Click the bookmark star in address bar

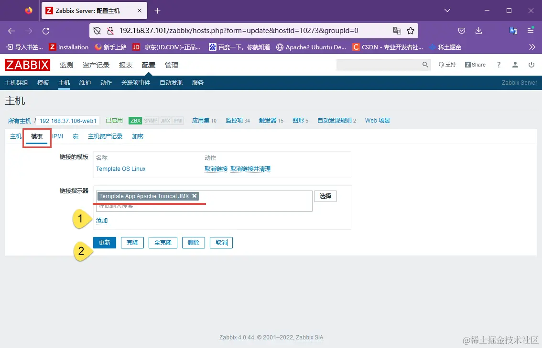(x=411, y=31)
